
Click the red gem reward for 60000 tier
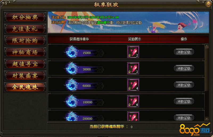coord(133,85)
